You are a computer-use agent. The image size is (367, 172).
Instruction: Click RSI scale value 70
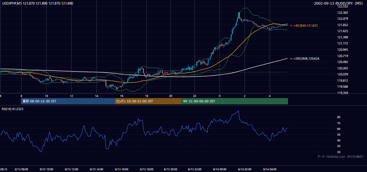point(339,123)
